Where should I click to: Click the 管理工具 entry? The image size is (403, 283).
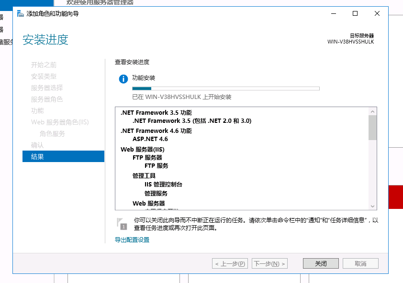point(144,175)
